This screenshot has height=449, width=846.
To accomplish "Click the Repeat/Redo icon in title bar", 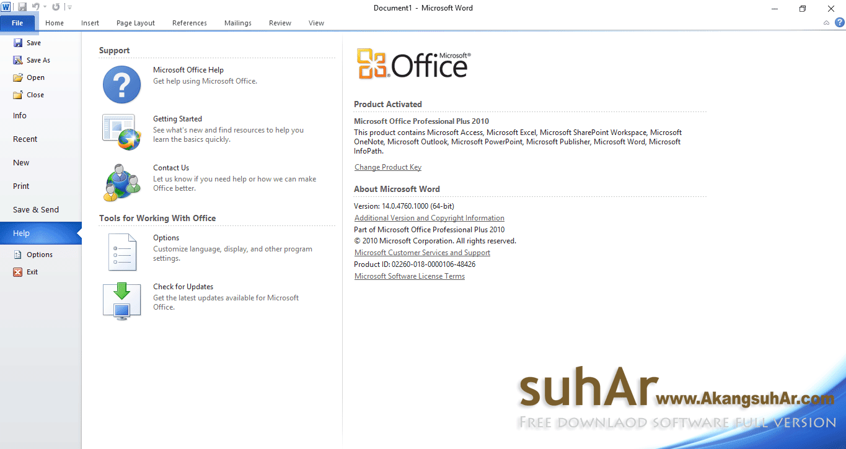I will coord(56,7).
